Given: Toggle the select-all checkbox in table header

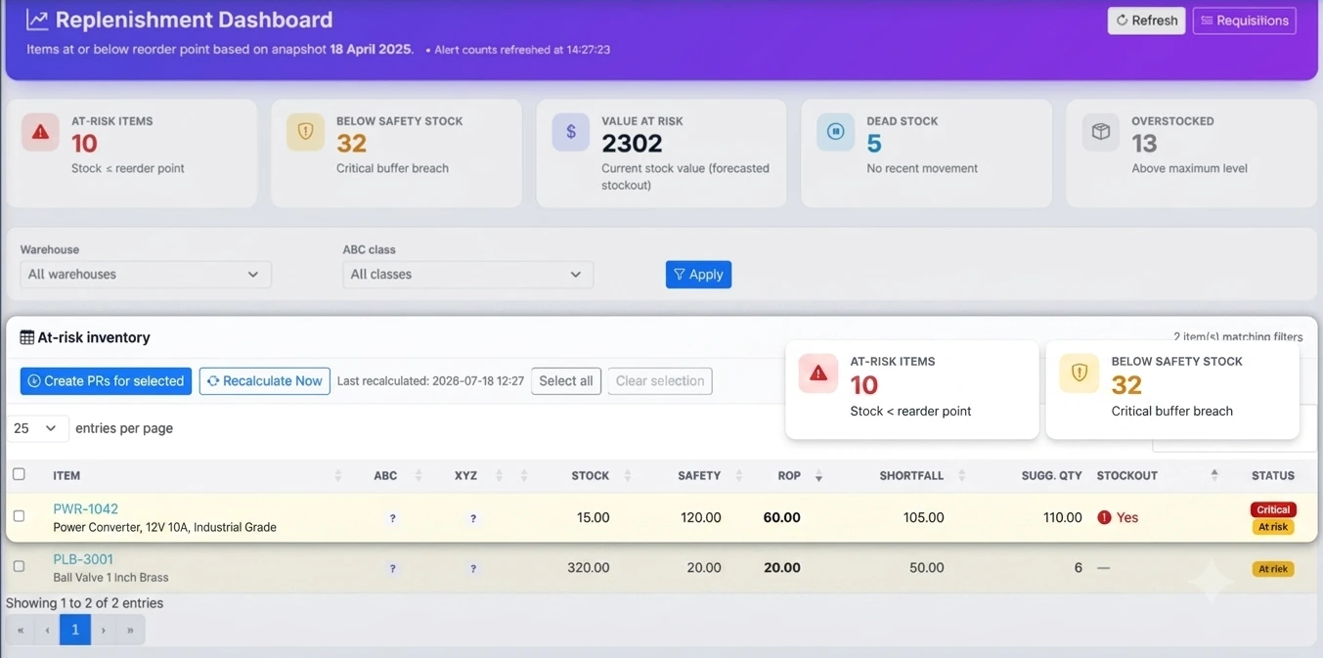Looking at the screenshot, I should pos(19,474).
